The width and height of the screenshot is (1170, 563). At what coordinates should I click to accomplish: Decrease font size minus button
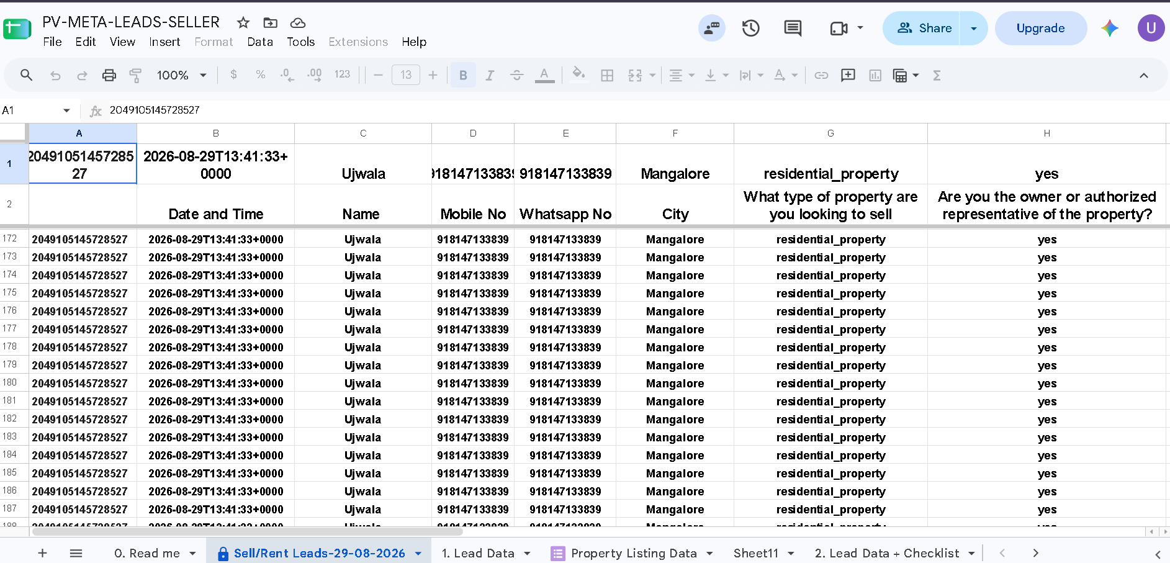point(378,75)
